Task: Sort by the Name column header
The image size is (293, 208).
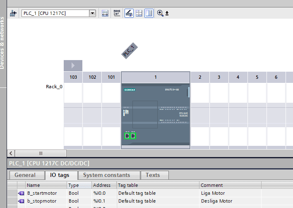Action: coord(46,185)
